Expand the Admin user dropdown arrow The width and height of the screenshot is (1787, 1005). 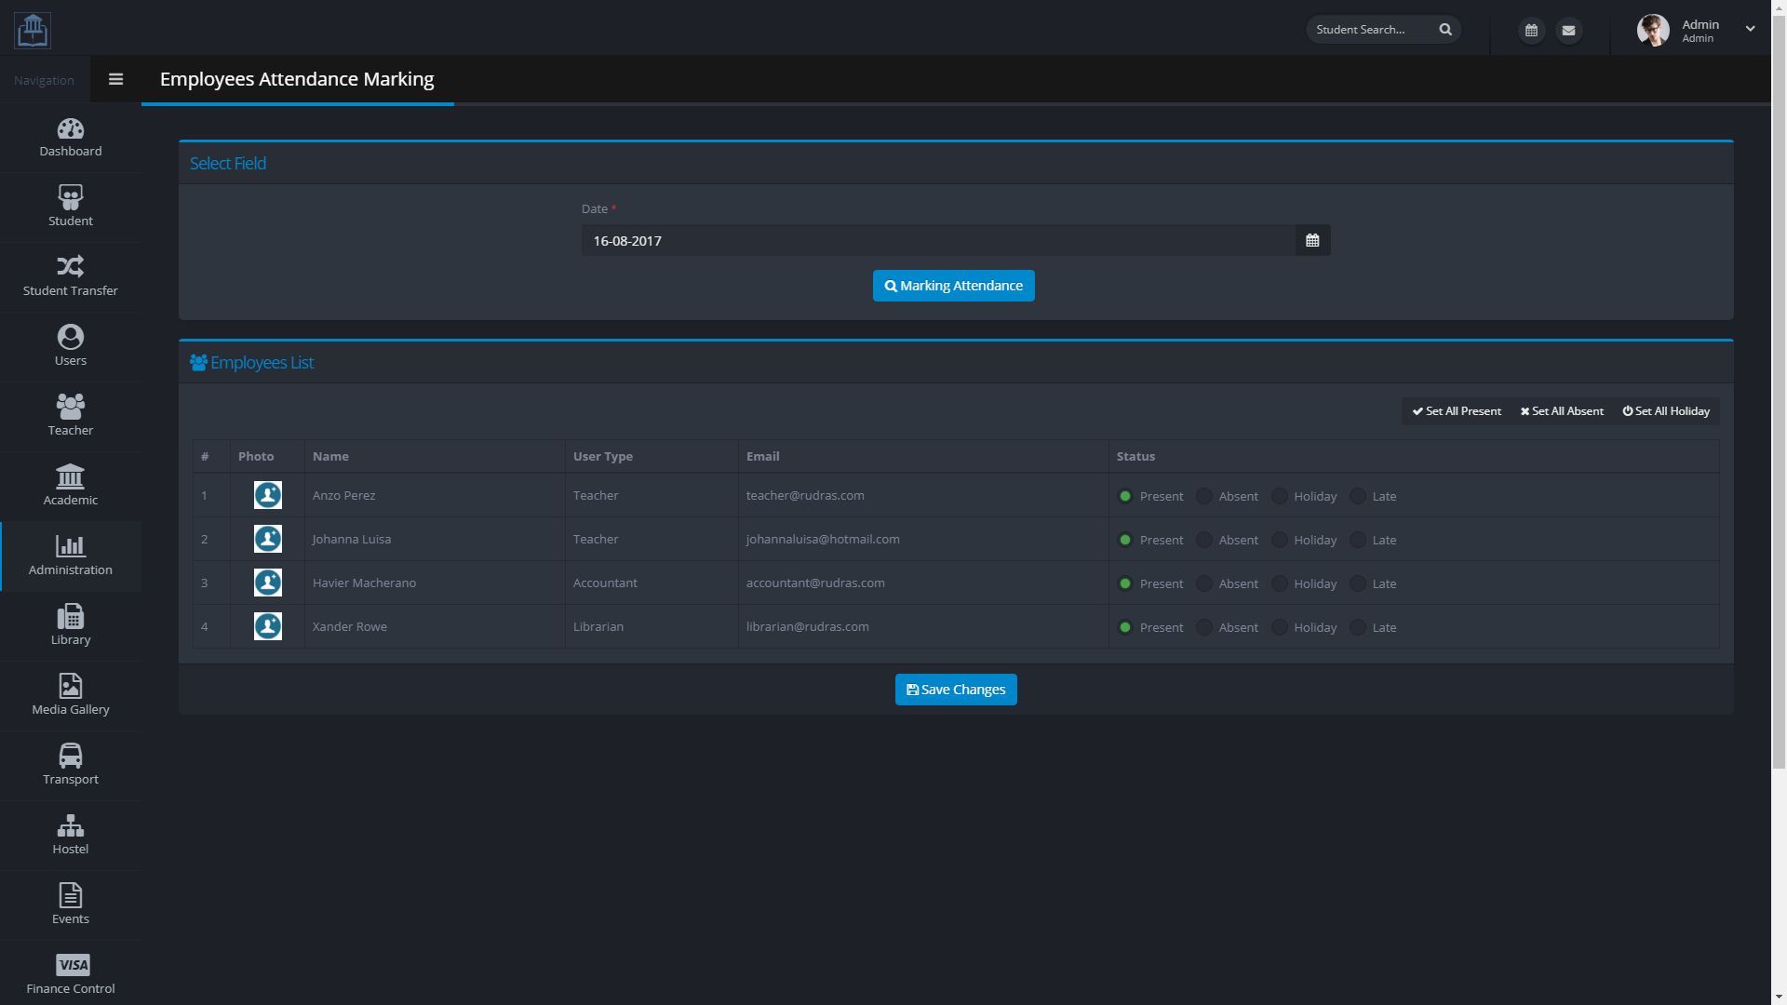(x=1750, y=29)
